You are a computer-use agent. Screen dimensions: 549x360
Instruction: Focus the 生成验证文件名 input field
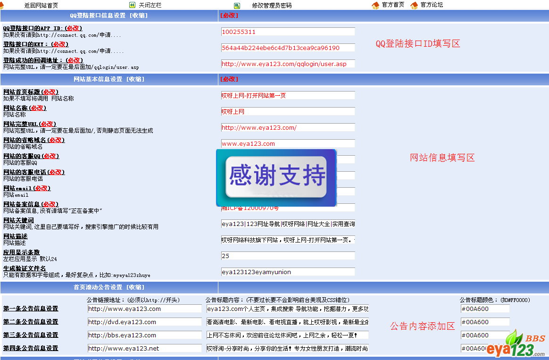click(x=288, y=272)
